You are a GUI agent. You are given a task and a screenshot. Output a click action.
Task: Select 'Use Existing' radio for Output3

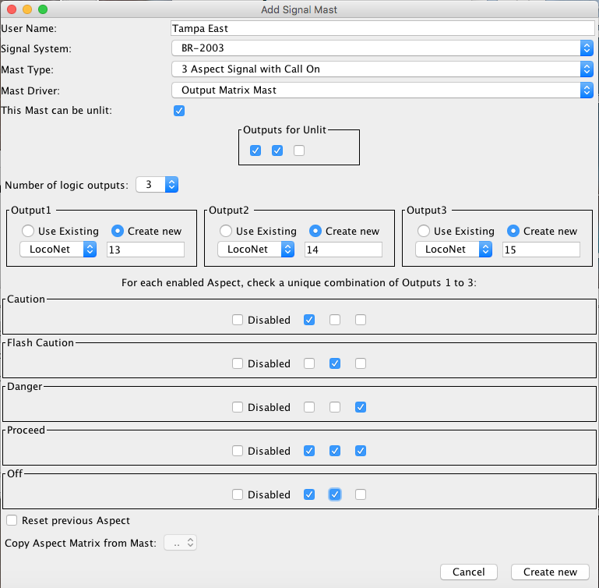(x=425, y=231)
